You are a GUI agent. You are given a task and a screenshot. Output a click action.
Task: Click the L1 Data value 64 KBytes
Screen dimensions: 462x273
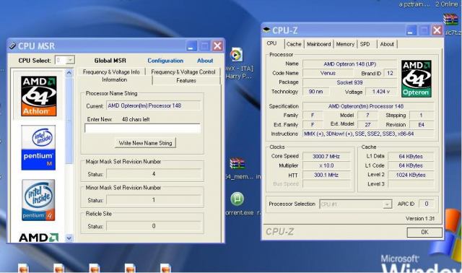pos(411,156)
